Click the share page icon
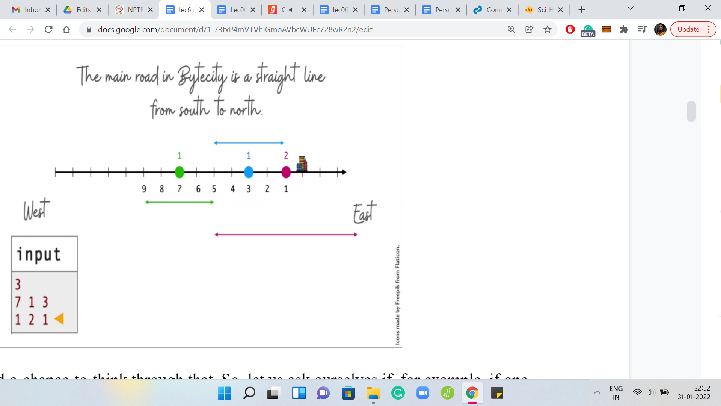 click(529, 29)
